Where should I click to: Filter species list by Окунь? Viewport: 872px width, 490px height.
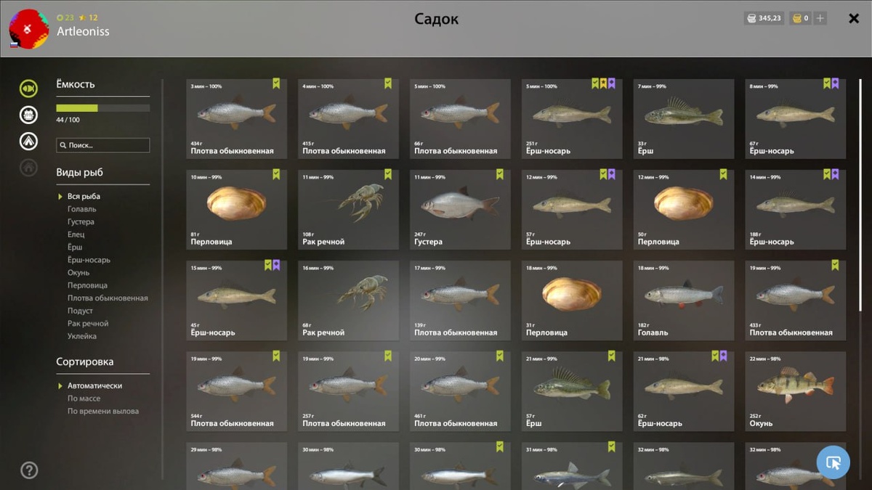pyautogui.click(x=78, y=272)
